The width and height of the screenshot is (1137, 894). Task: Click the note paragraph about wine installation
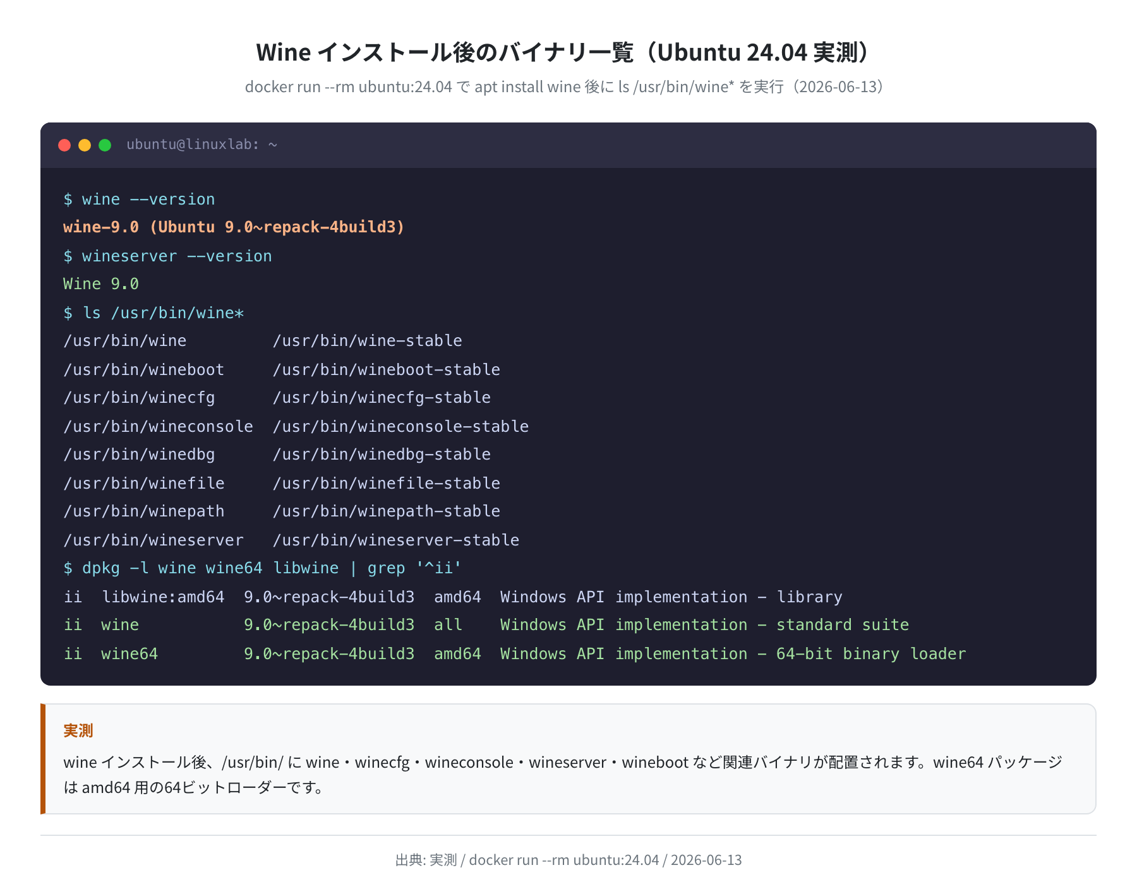[x=563, y=775]
